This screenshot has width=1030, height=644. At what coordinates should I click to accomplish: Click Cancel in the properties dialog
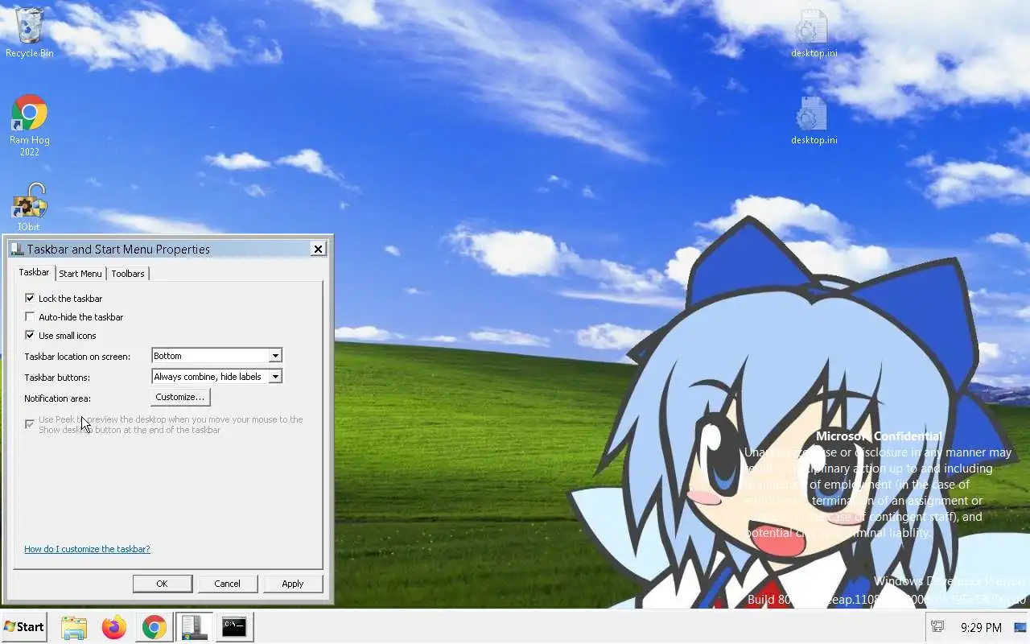click(227, 584)
